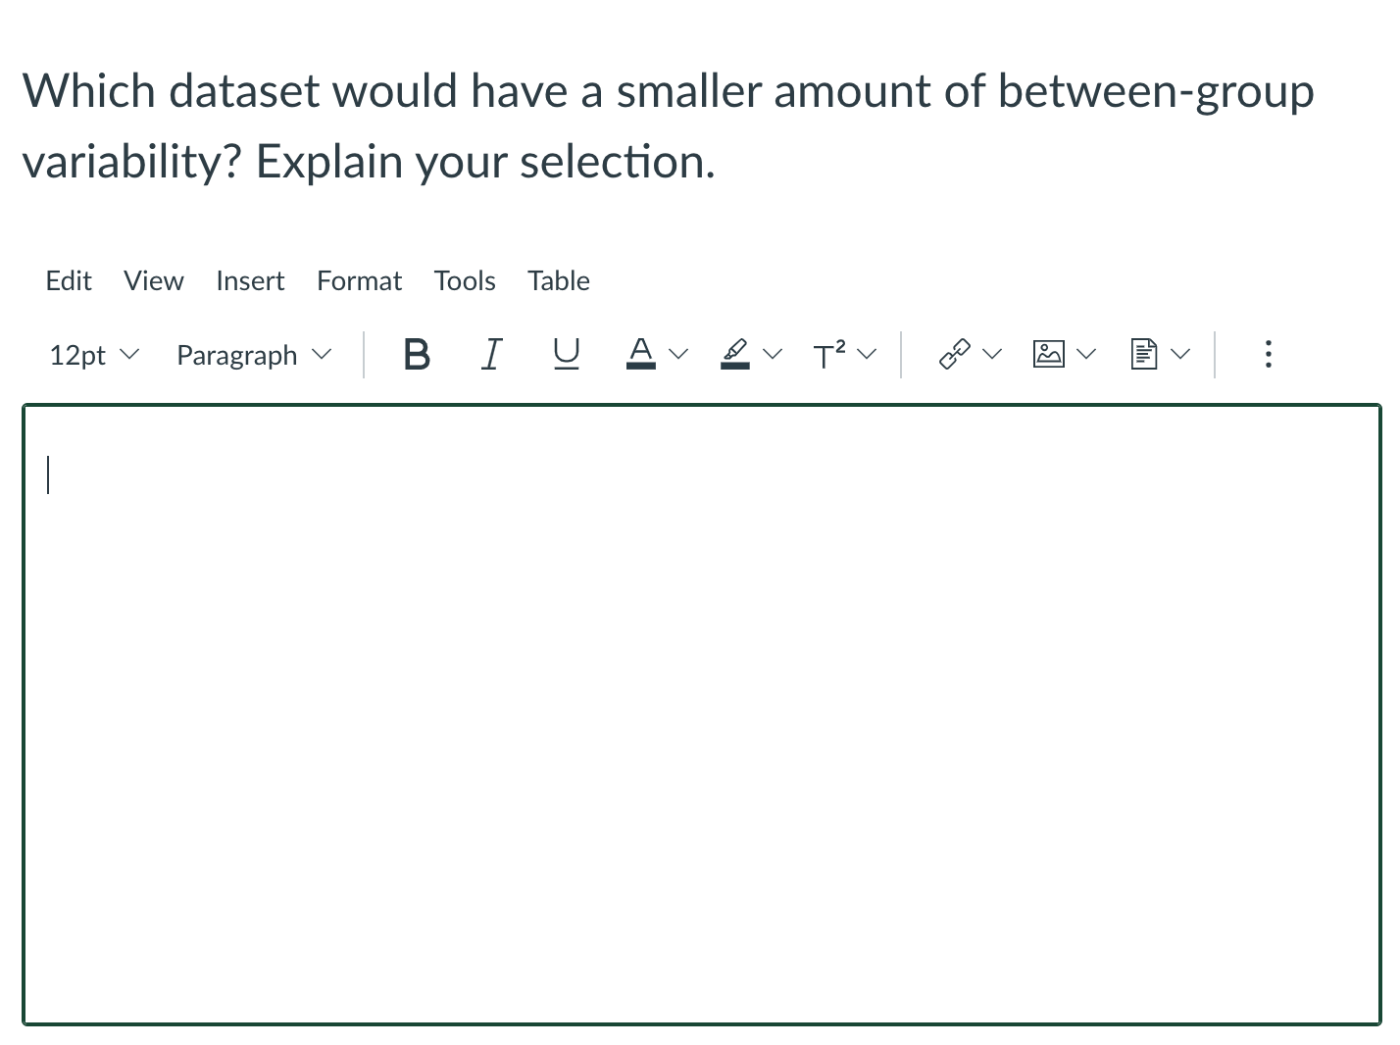Open the font size dropdown

(x=93, y=355)
